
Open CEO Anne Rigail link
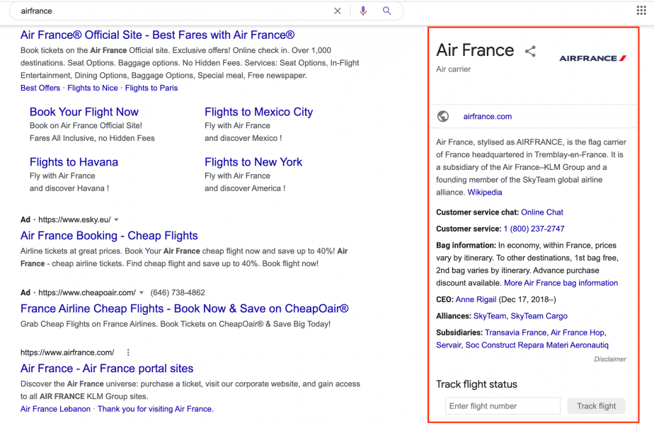(x=476, y=299)
